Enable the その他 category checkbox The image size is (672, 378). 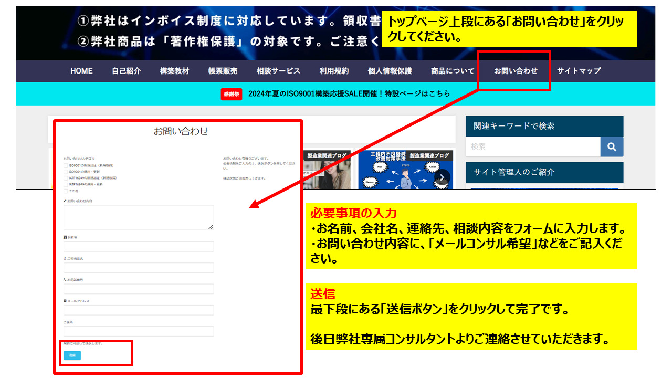click(x=65, y=192)
